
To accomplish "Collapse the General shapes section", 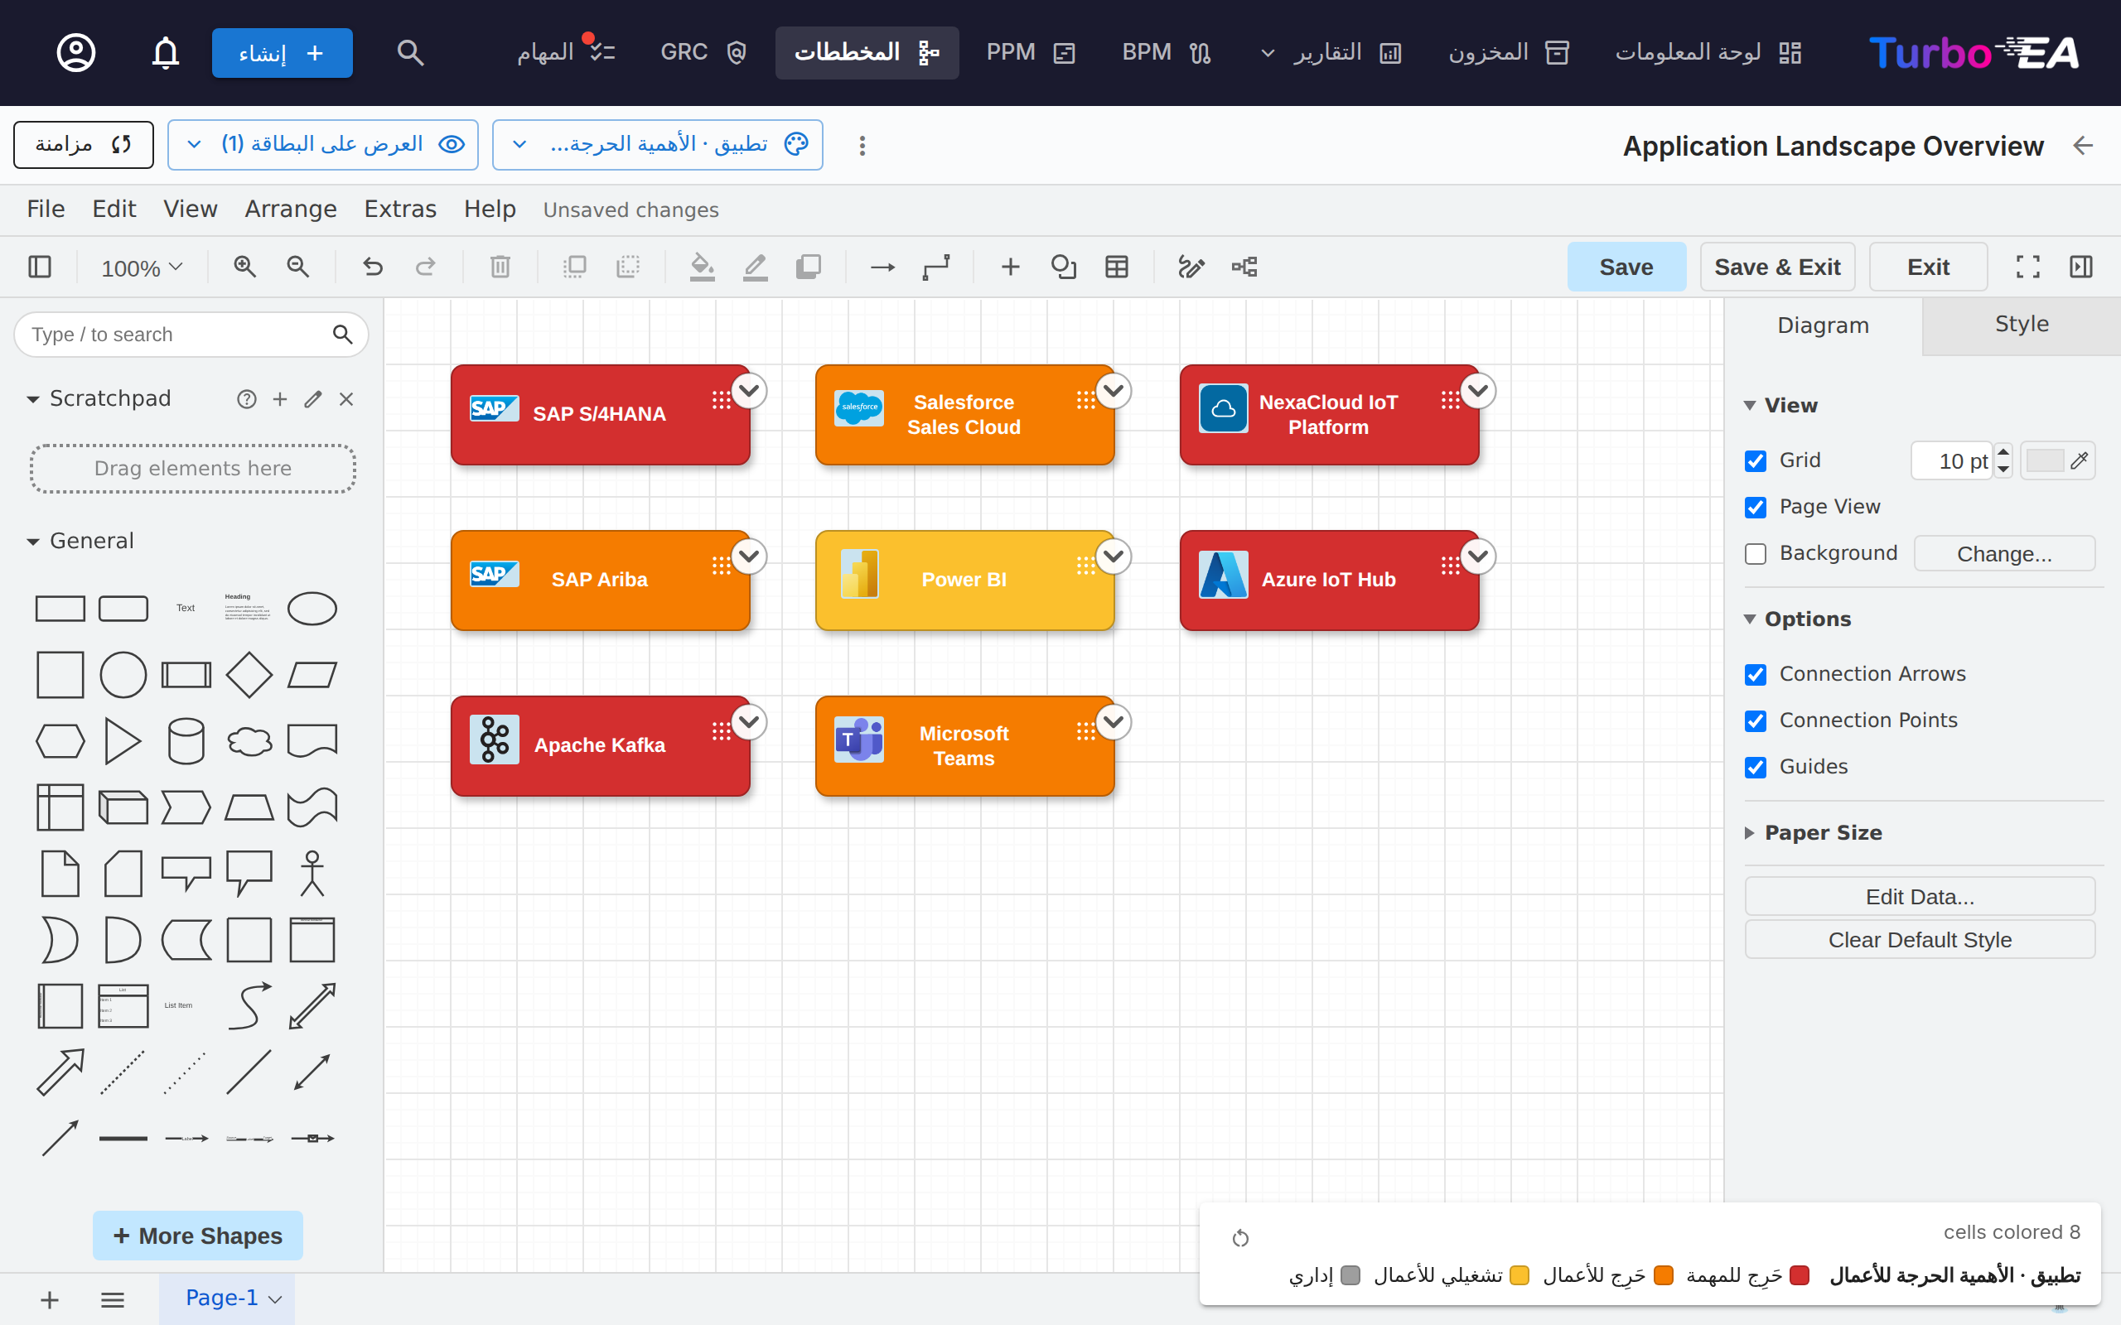I will 32,542.
